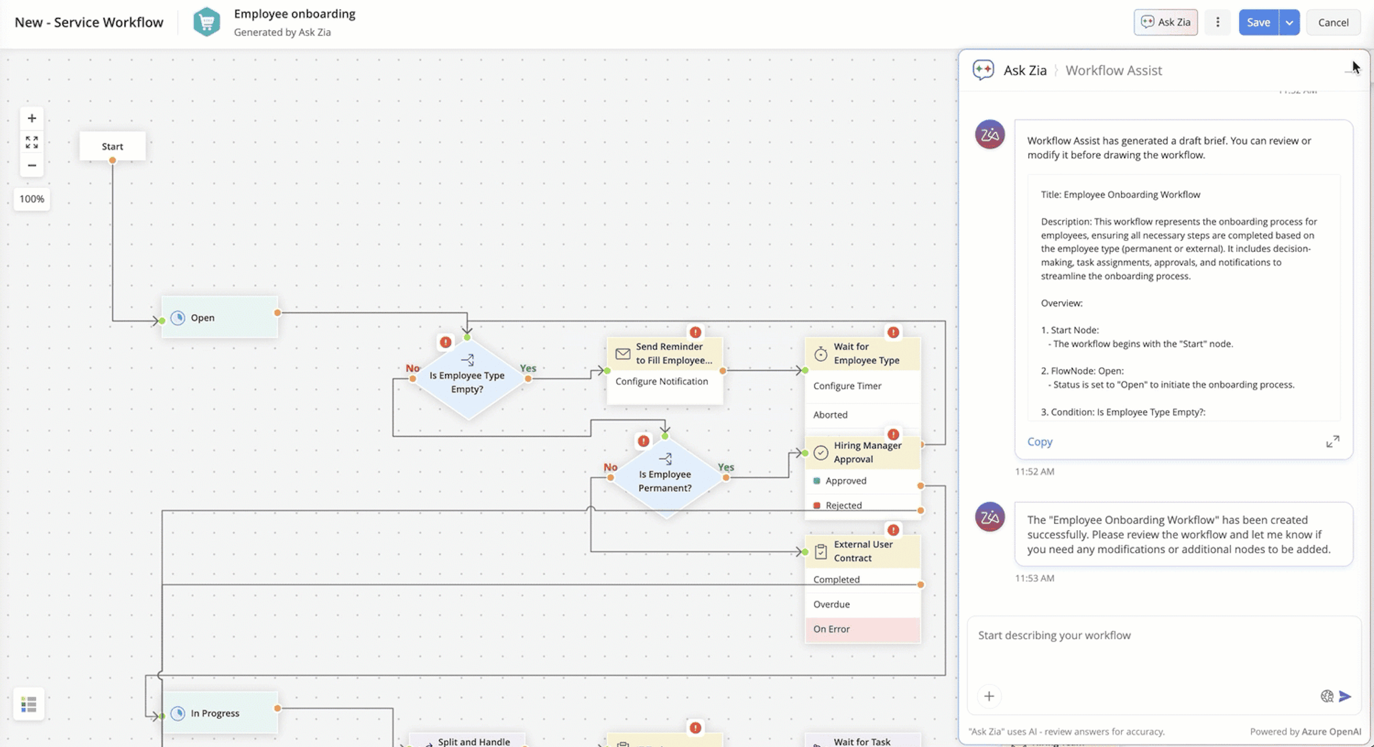The image size is (1374, 747).
Task: Select the On Error branch of External User Contract
Action: pos(831,629)
